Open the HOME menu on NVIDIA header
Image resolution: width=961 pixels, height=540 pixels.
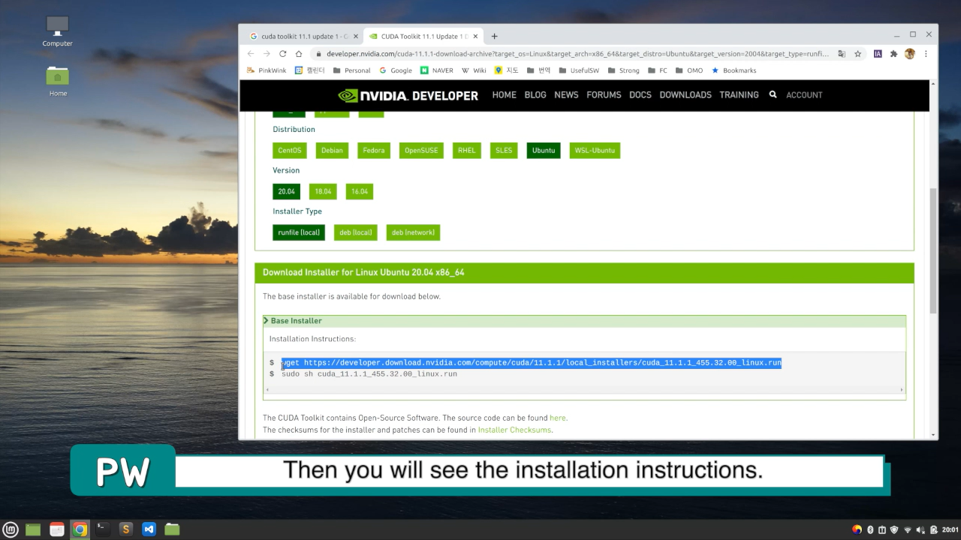coord(504,95)
